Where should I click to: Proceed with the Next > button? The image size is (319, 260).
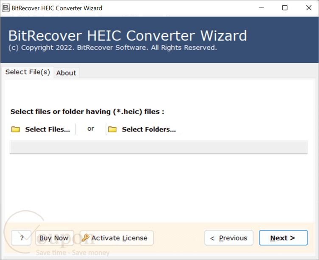[283, 238]
